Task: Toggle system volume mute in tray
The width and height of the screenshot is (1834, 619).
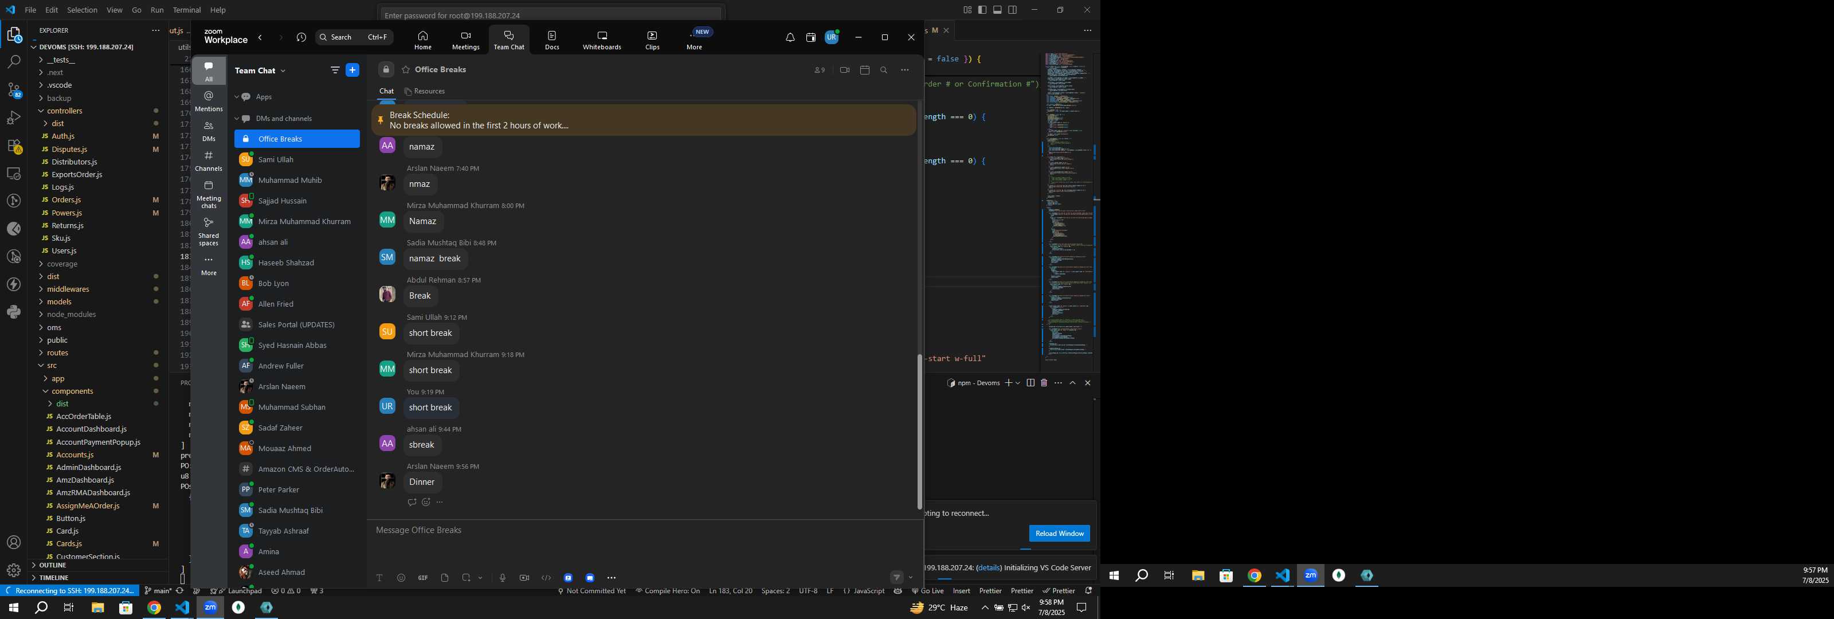Action: point(1026,608)
